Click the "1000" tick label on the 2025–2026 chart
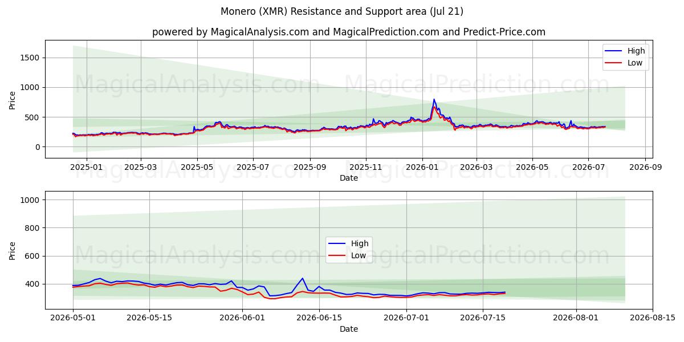This screenshot has height=342, width=684. click(30, 87)
